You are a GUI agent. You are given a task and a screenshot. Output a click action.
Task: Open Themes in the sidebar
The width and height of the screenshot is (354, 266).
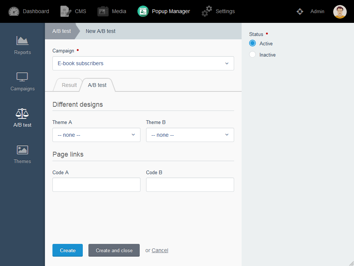[22, 154]
